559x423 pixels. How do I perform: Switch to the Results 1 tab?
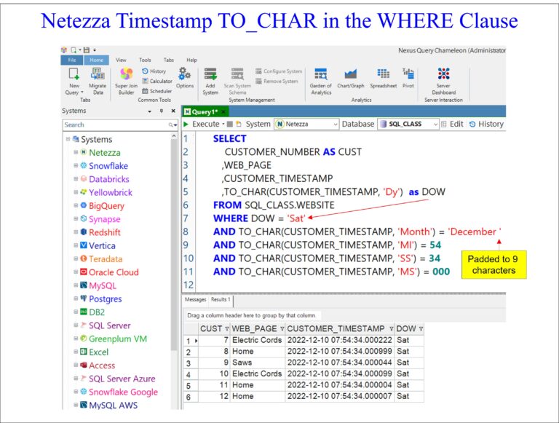coord(221,300)
